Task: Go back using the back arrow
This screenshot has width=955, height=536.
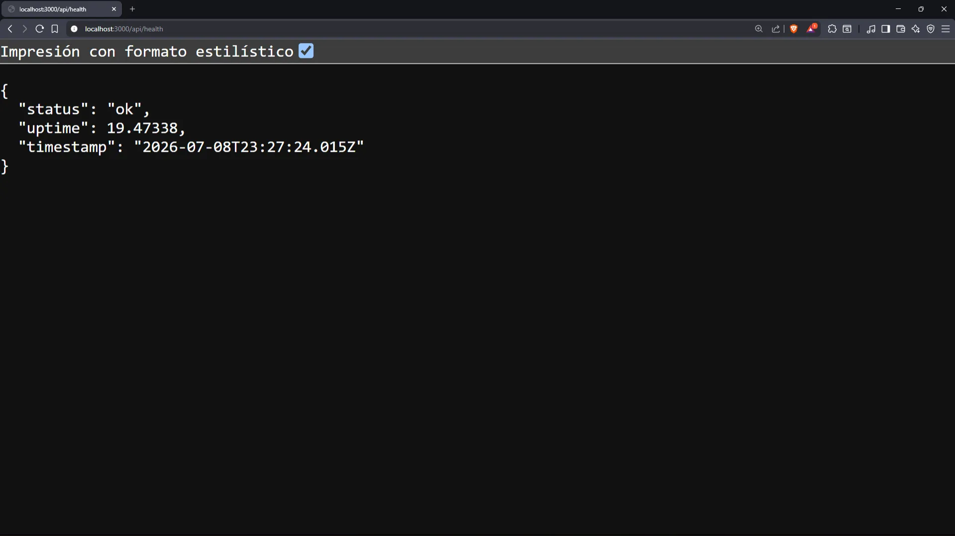Action: [x=10, y=29]
